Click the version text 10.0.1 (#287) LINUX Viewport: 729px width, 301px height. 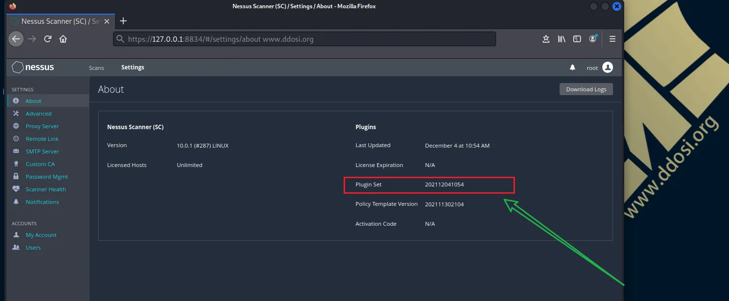(202, 145)
